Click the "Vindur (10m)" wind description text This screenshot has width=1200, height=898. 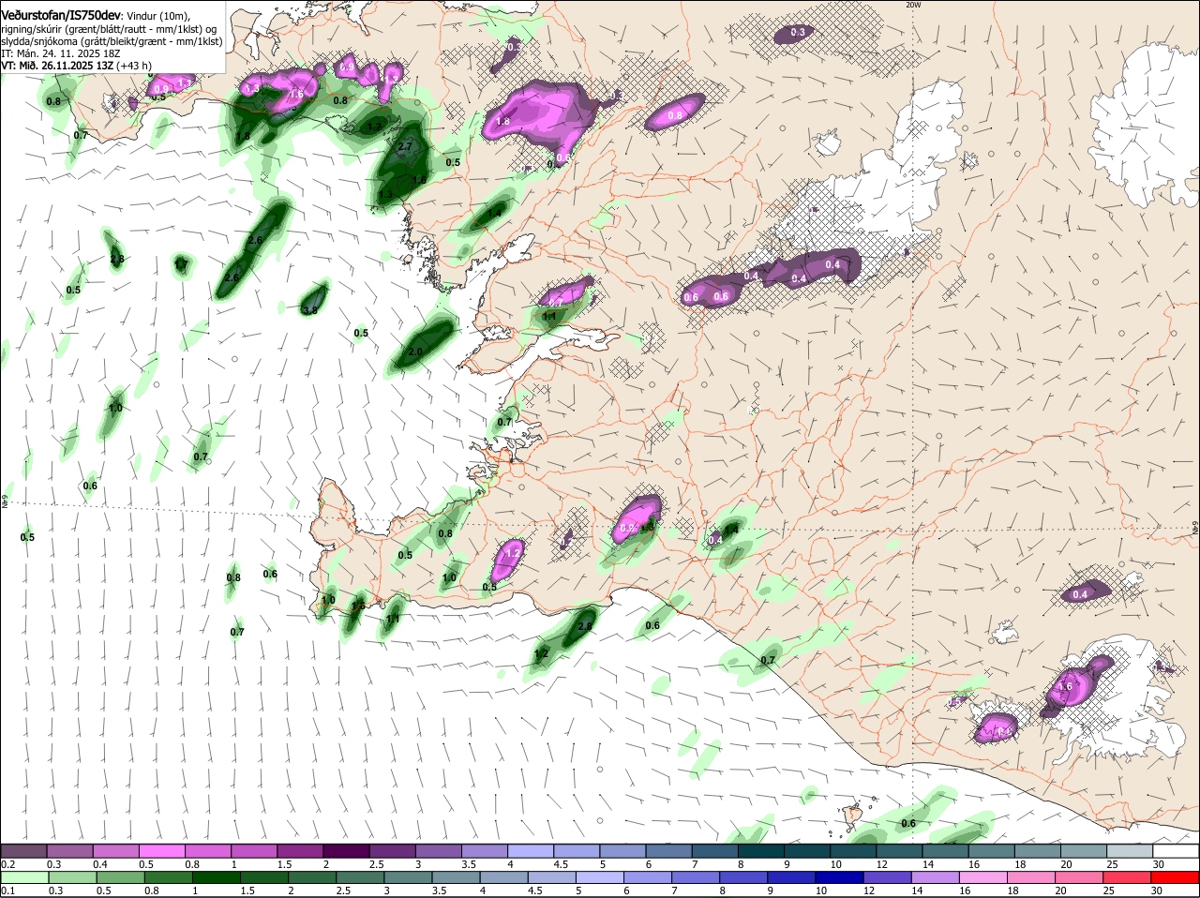(157, 16)
